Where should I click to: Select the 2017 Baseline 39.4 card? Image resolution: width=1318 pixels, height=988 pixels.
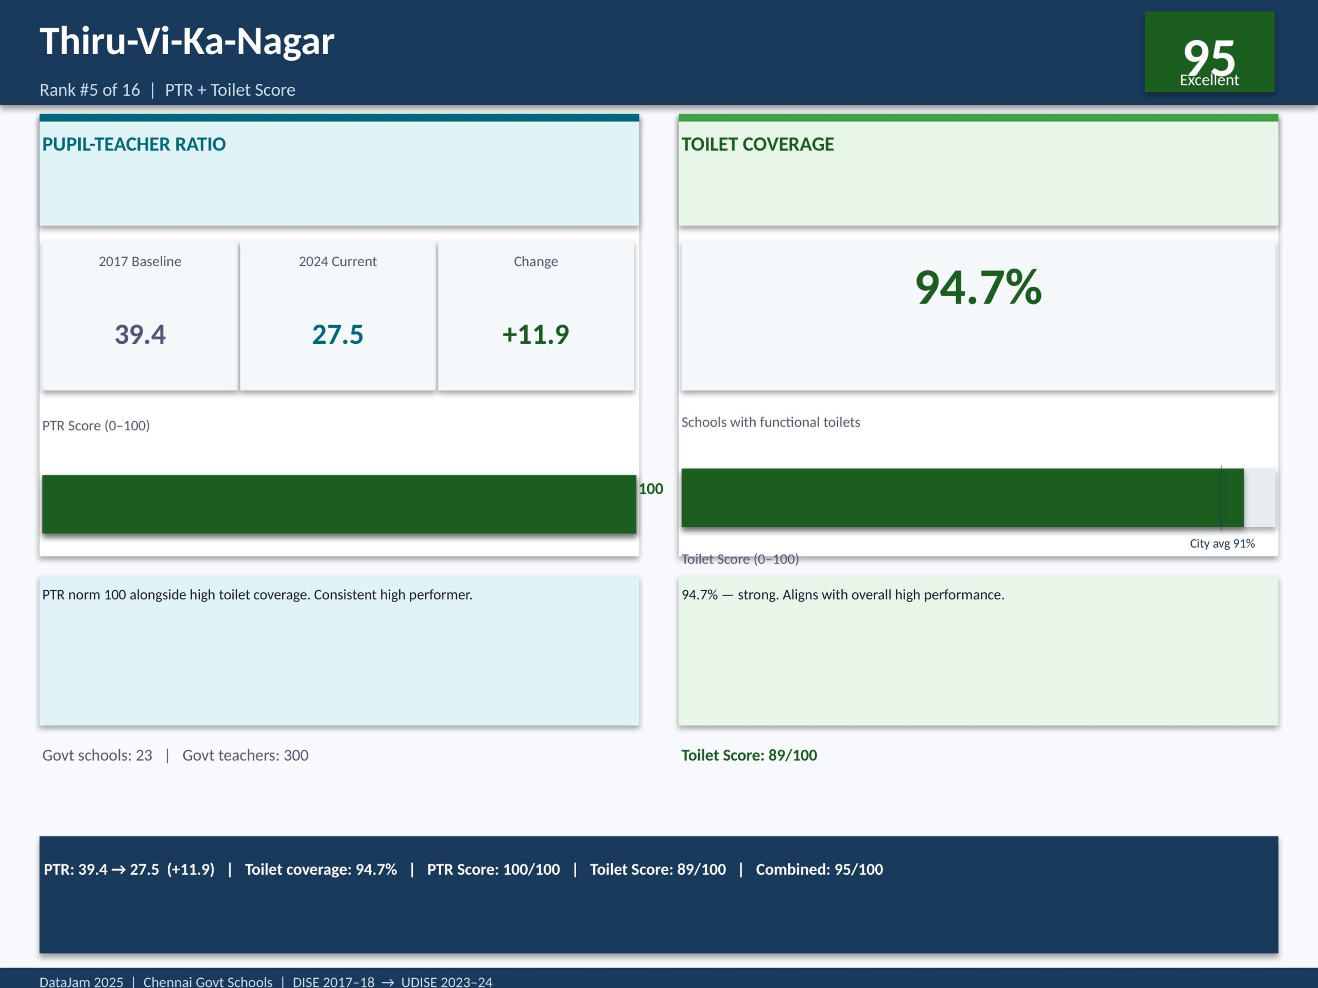pyautogui.click(x=140, y=315)
